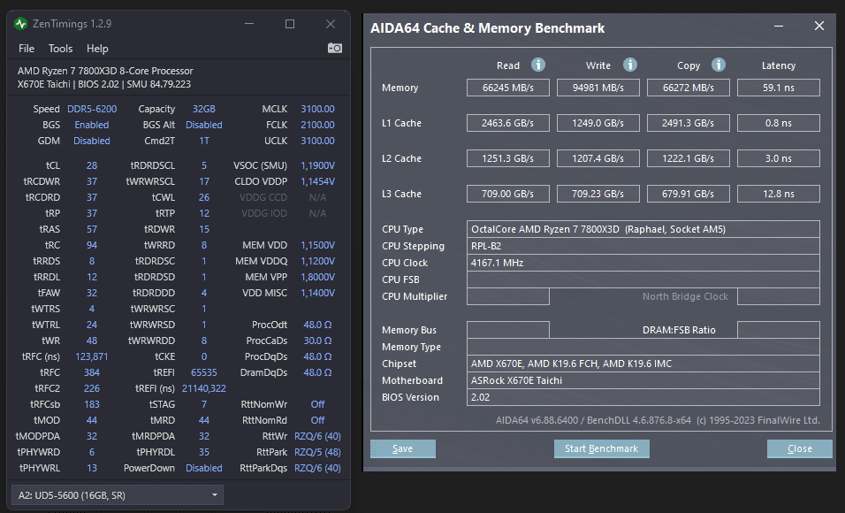Click the tCL value 28
Screen dimensions: 845x513
pyautogui.click(x=92, y=165)
